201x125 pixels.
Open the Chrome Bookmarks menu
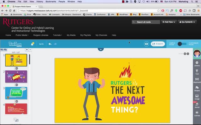tap(51, 2)
